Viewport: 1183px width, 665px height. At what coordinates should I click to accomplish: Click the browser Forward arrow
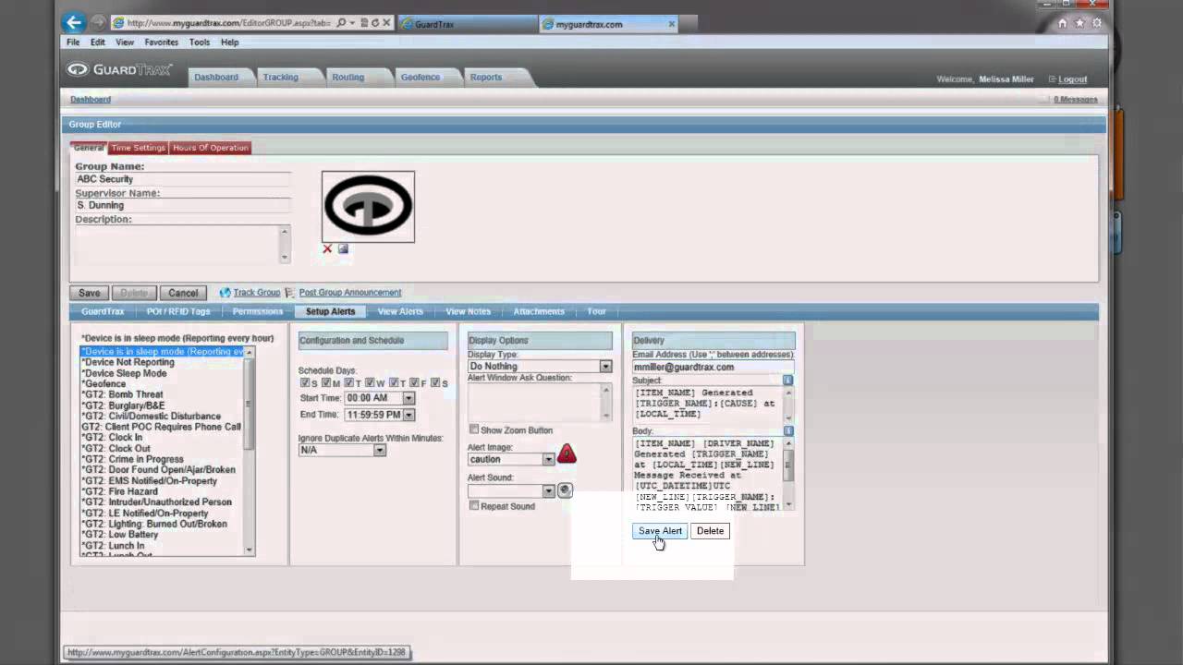click(x=98, y=23)
